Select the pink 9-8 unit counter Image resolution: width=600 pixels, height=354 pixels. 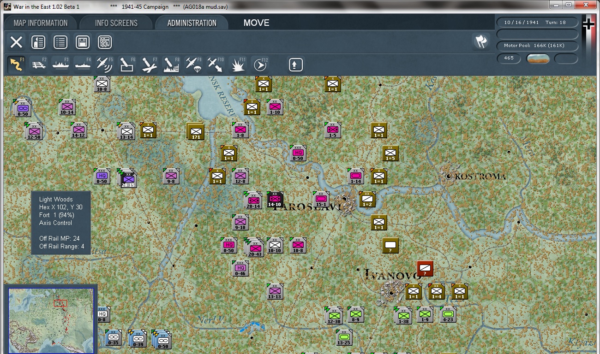tap(171, 177)
